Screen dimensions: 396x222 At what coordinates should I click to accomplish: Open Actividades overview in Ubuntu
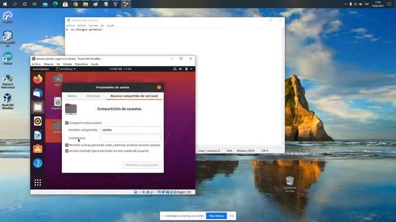pos(41,68)
